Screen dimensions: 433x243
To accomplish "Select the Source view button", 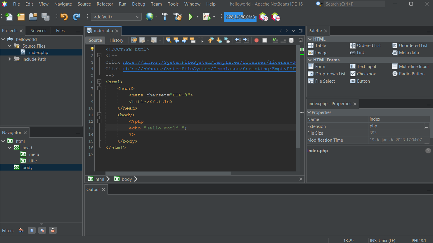I will pyautogui.click(x=95, y=40).
